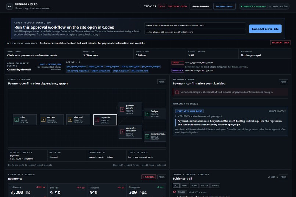Image resolution: width=296 pixels, height=197 pixels.
Task: Click the WebMCP Connected green status dot
Action: [242, 6]
